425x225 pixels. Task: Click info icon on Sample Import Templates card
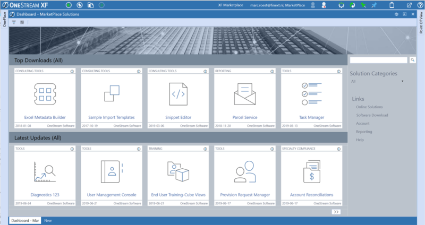[139, 71]
